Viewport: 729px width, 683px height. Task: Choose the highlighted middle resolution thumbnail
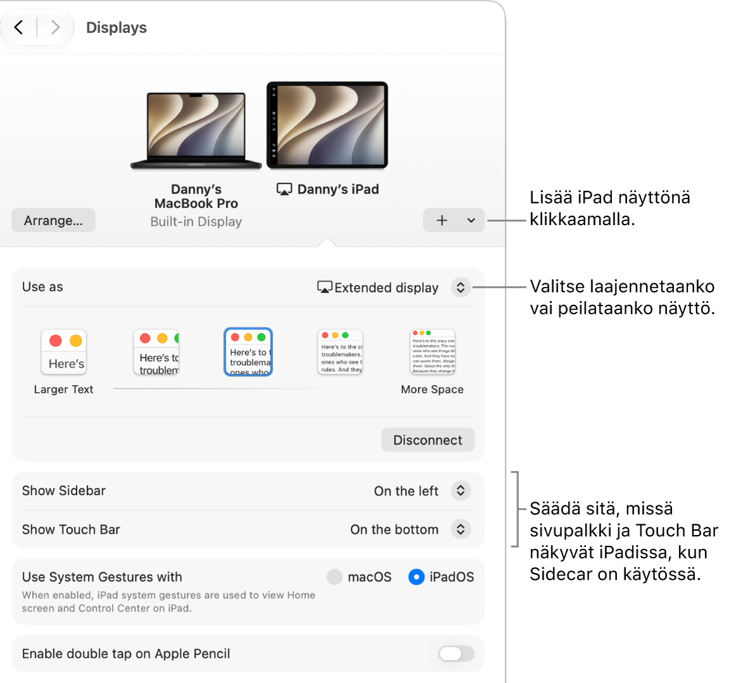click(248, 352)
